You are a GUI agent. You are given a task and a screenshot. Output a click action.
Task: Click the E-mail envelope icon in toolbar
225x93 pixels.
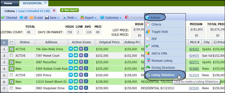click(x=31, y=18)
